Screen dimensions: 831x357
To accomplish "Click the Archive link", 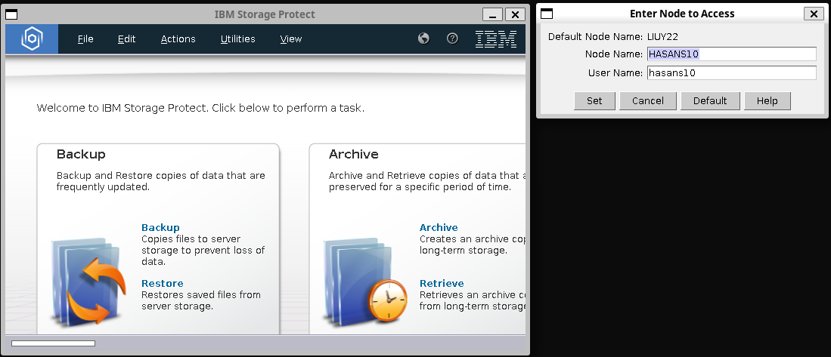I will pos(439,227).
